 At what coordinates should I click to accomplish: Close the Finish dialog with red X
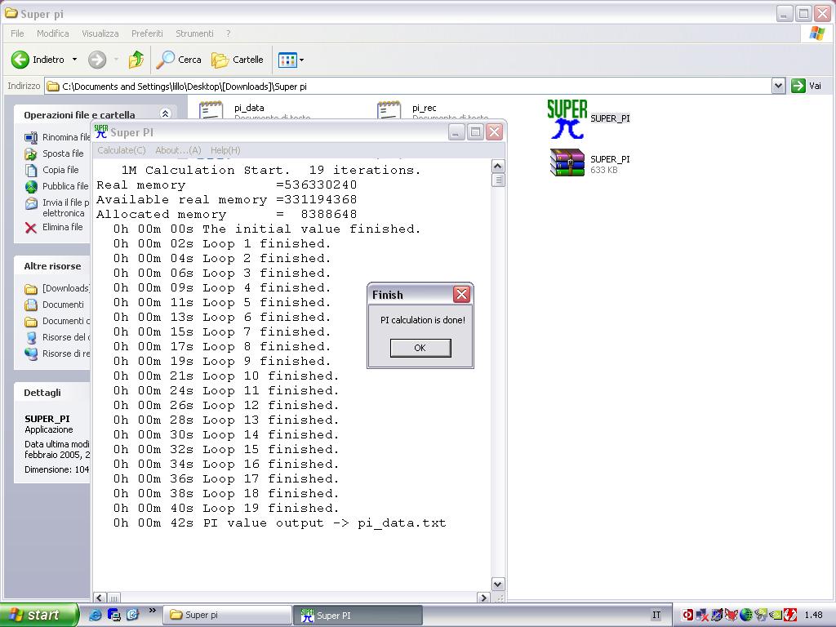coord(462,294)
